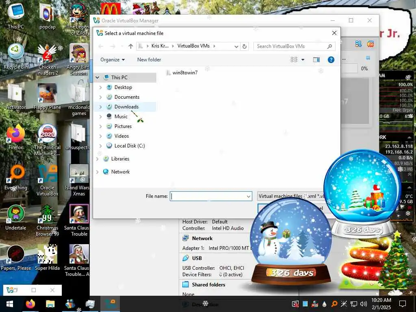
Task: Launch Chicken Invaders 2 shortcut
Action: coord(47,59)
